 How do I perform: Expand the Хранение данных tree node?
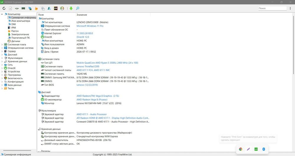(x=2, y=62)
